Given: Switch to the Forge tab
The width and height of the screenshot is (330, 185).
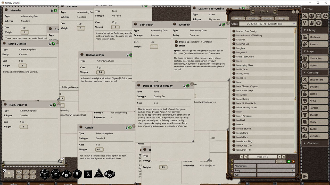Looking at the screenshot, I should pyautogui.click(x=282, y=18).
